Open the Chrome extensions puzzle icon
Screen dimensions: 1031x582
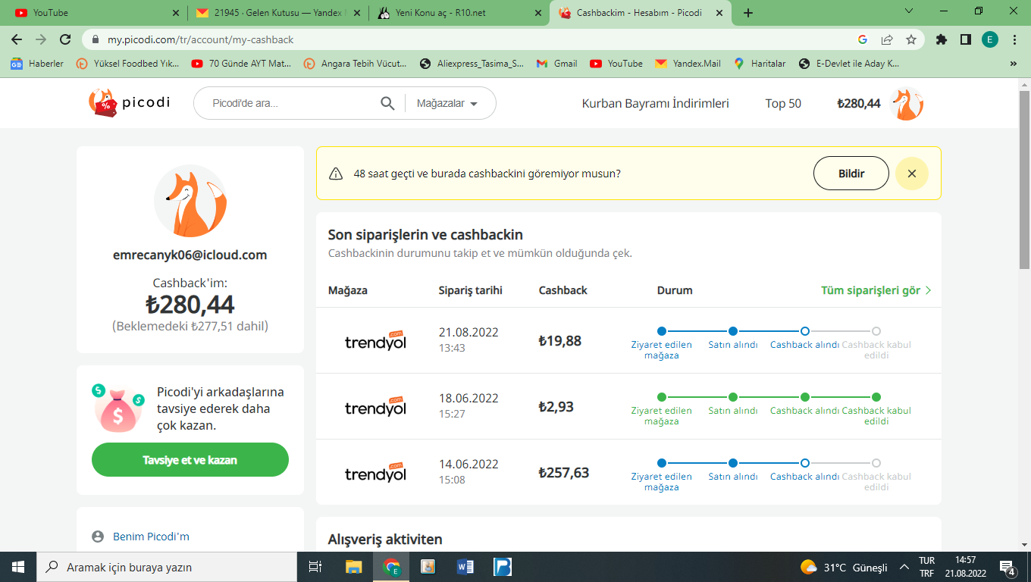coord(942,39)
